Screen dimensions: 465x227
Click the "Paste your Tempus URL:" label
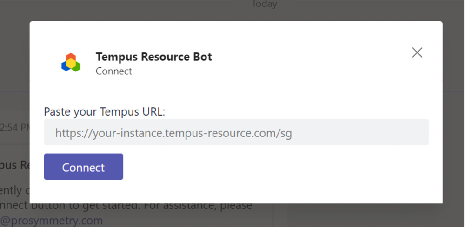click(x=105, y=111)
